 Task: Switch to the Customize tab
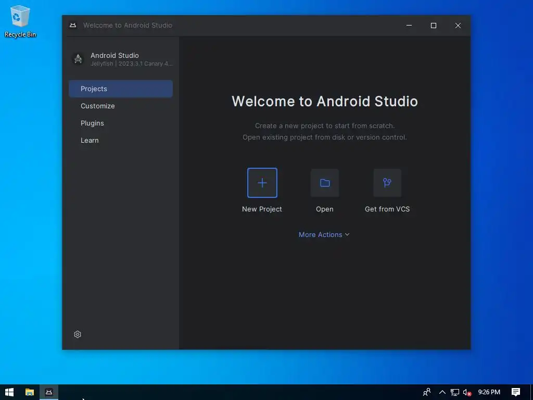point(121,106)
